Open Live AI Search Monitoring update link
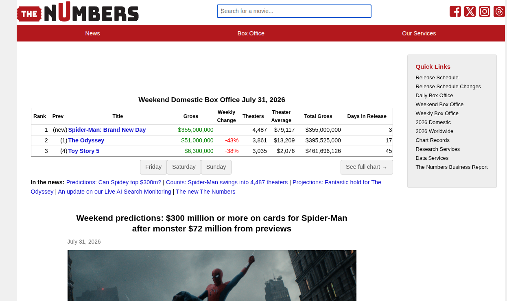507x301 pixels. click(x=114, y=192)
